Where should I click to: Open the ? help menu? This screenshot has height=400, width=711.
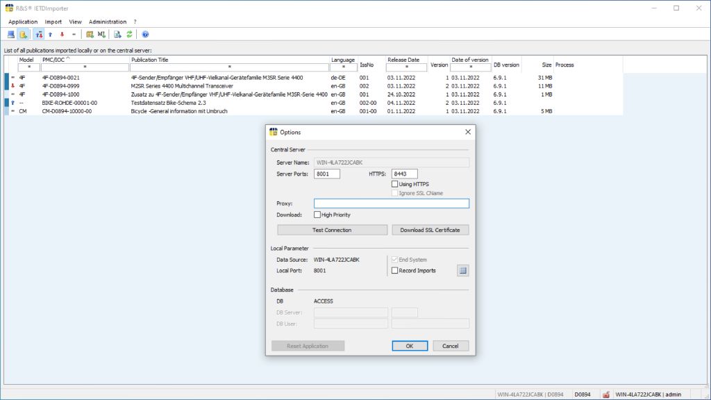(135, 22)
